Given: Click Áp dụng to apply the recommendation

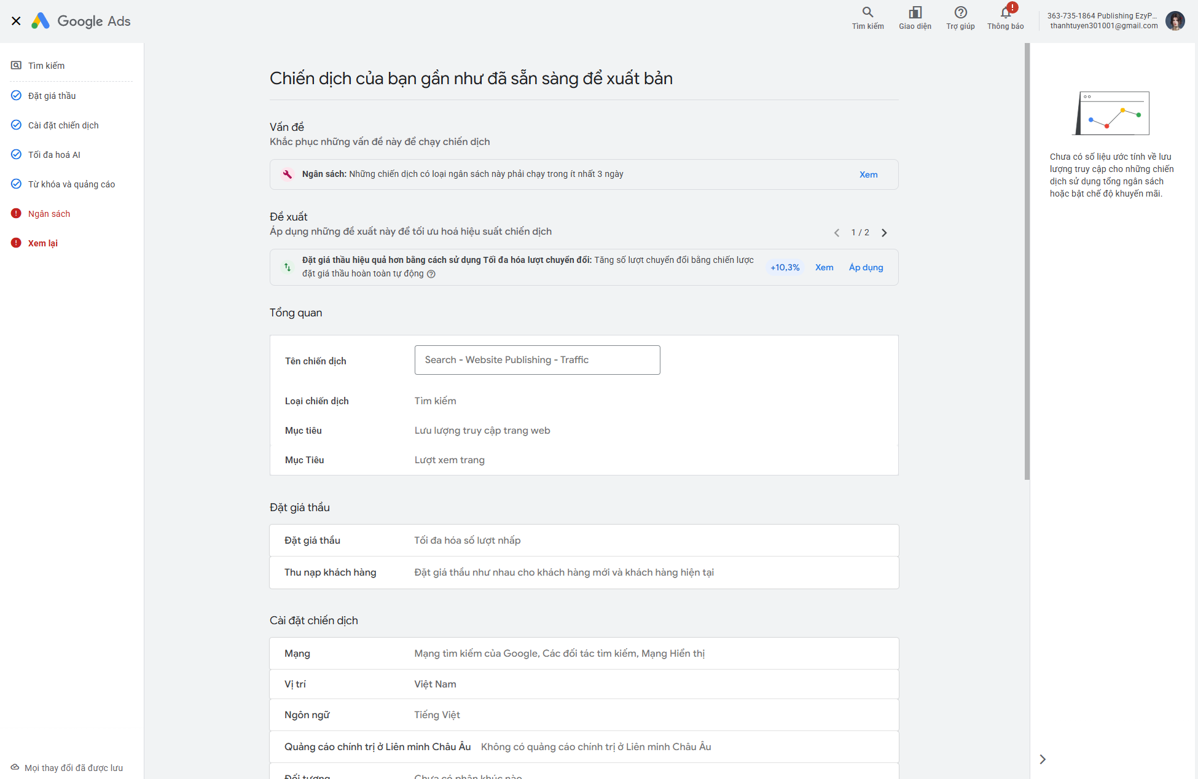Looking at the screenshot, I should (x=866, y=267).
